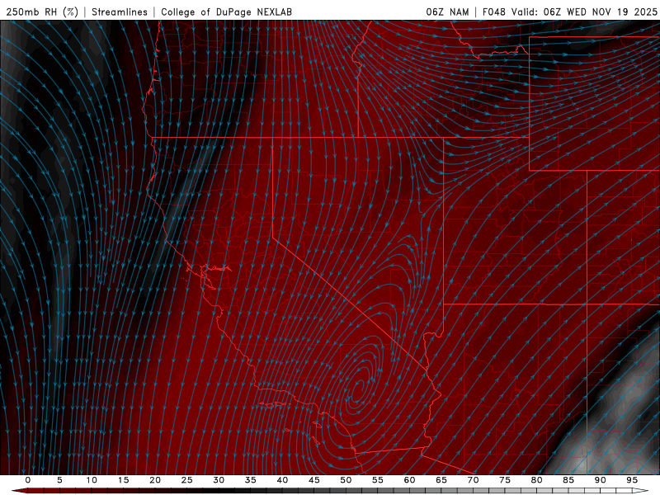
Task: Click the "55" color scale label
Action: [378, 480]
